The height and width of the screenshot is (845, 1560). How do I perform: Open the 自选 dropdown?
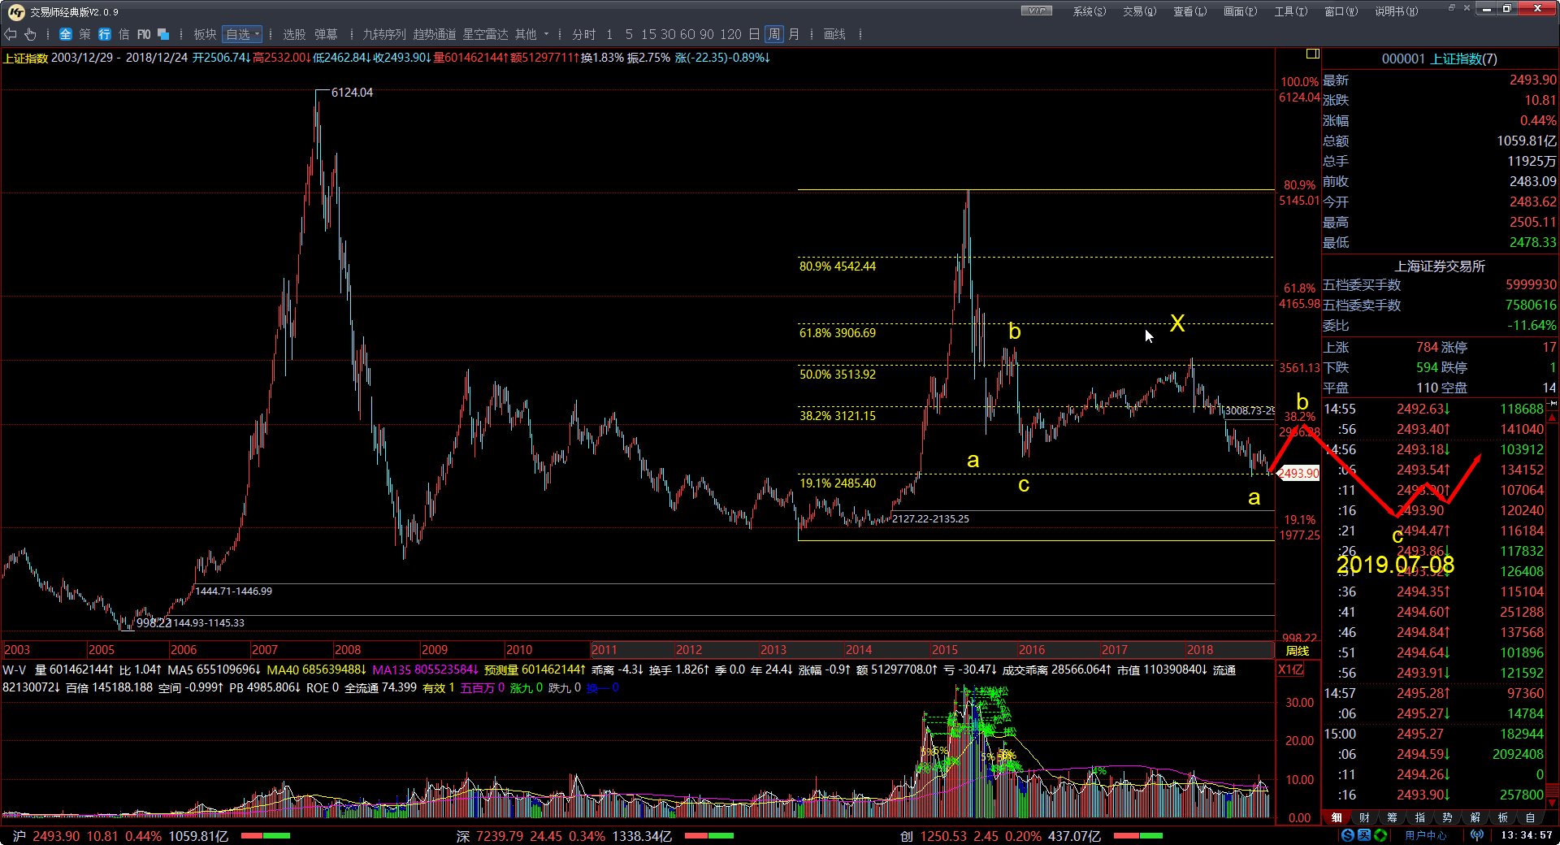point(243,34)
